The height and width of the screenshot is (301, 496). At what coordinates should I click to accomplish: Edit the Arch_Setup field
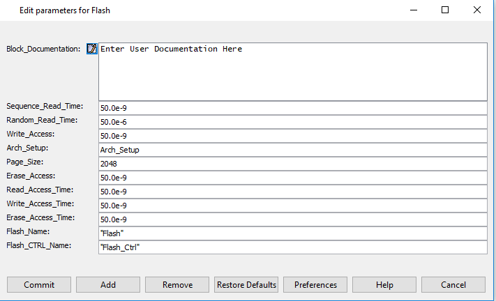[x=293, y=150]
